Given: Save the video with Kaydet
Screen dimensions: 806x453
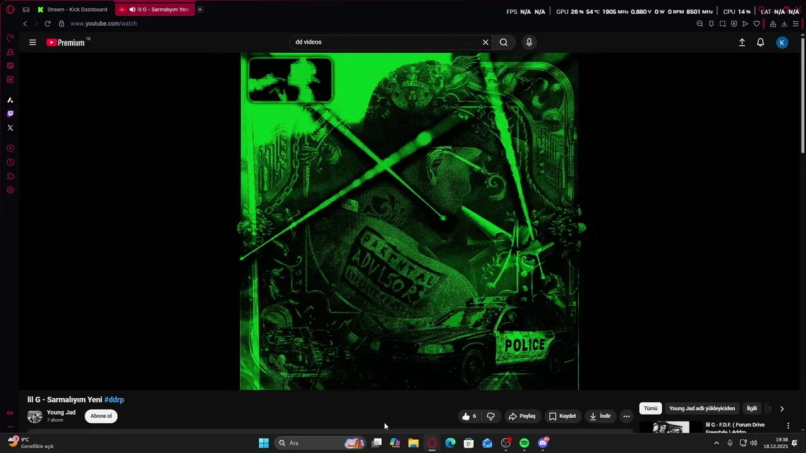Looking at the screenshot, I should 562,416.
